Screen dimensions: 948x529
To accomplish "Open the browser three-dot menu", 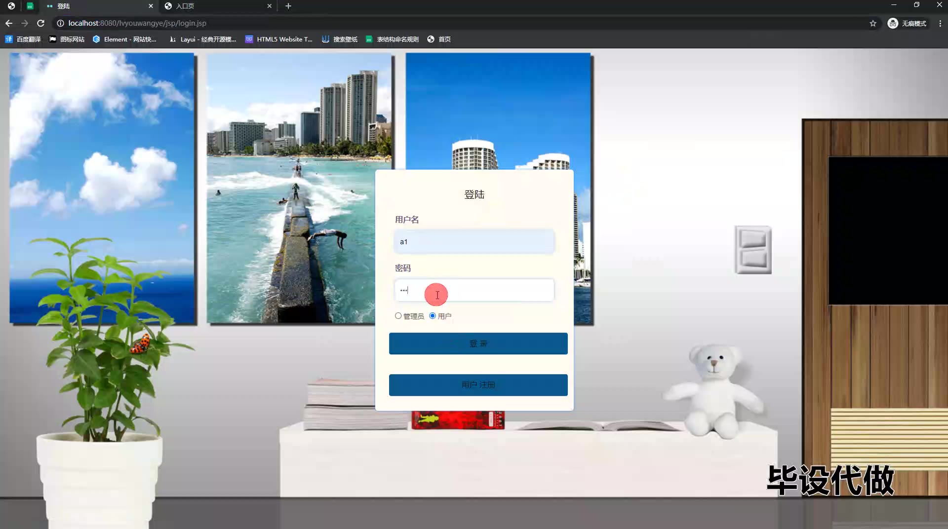I will [x=940, y=23].
